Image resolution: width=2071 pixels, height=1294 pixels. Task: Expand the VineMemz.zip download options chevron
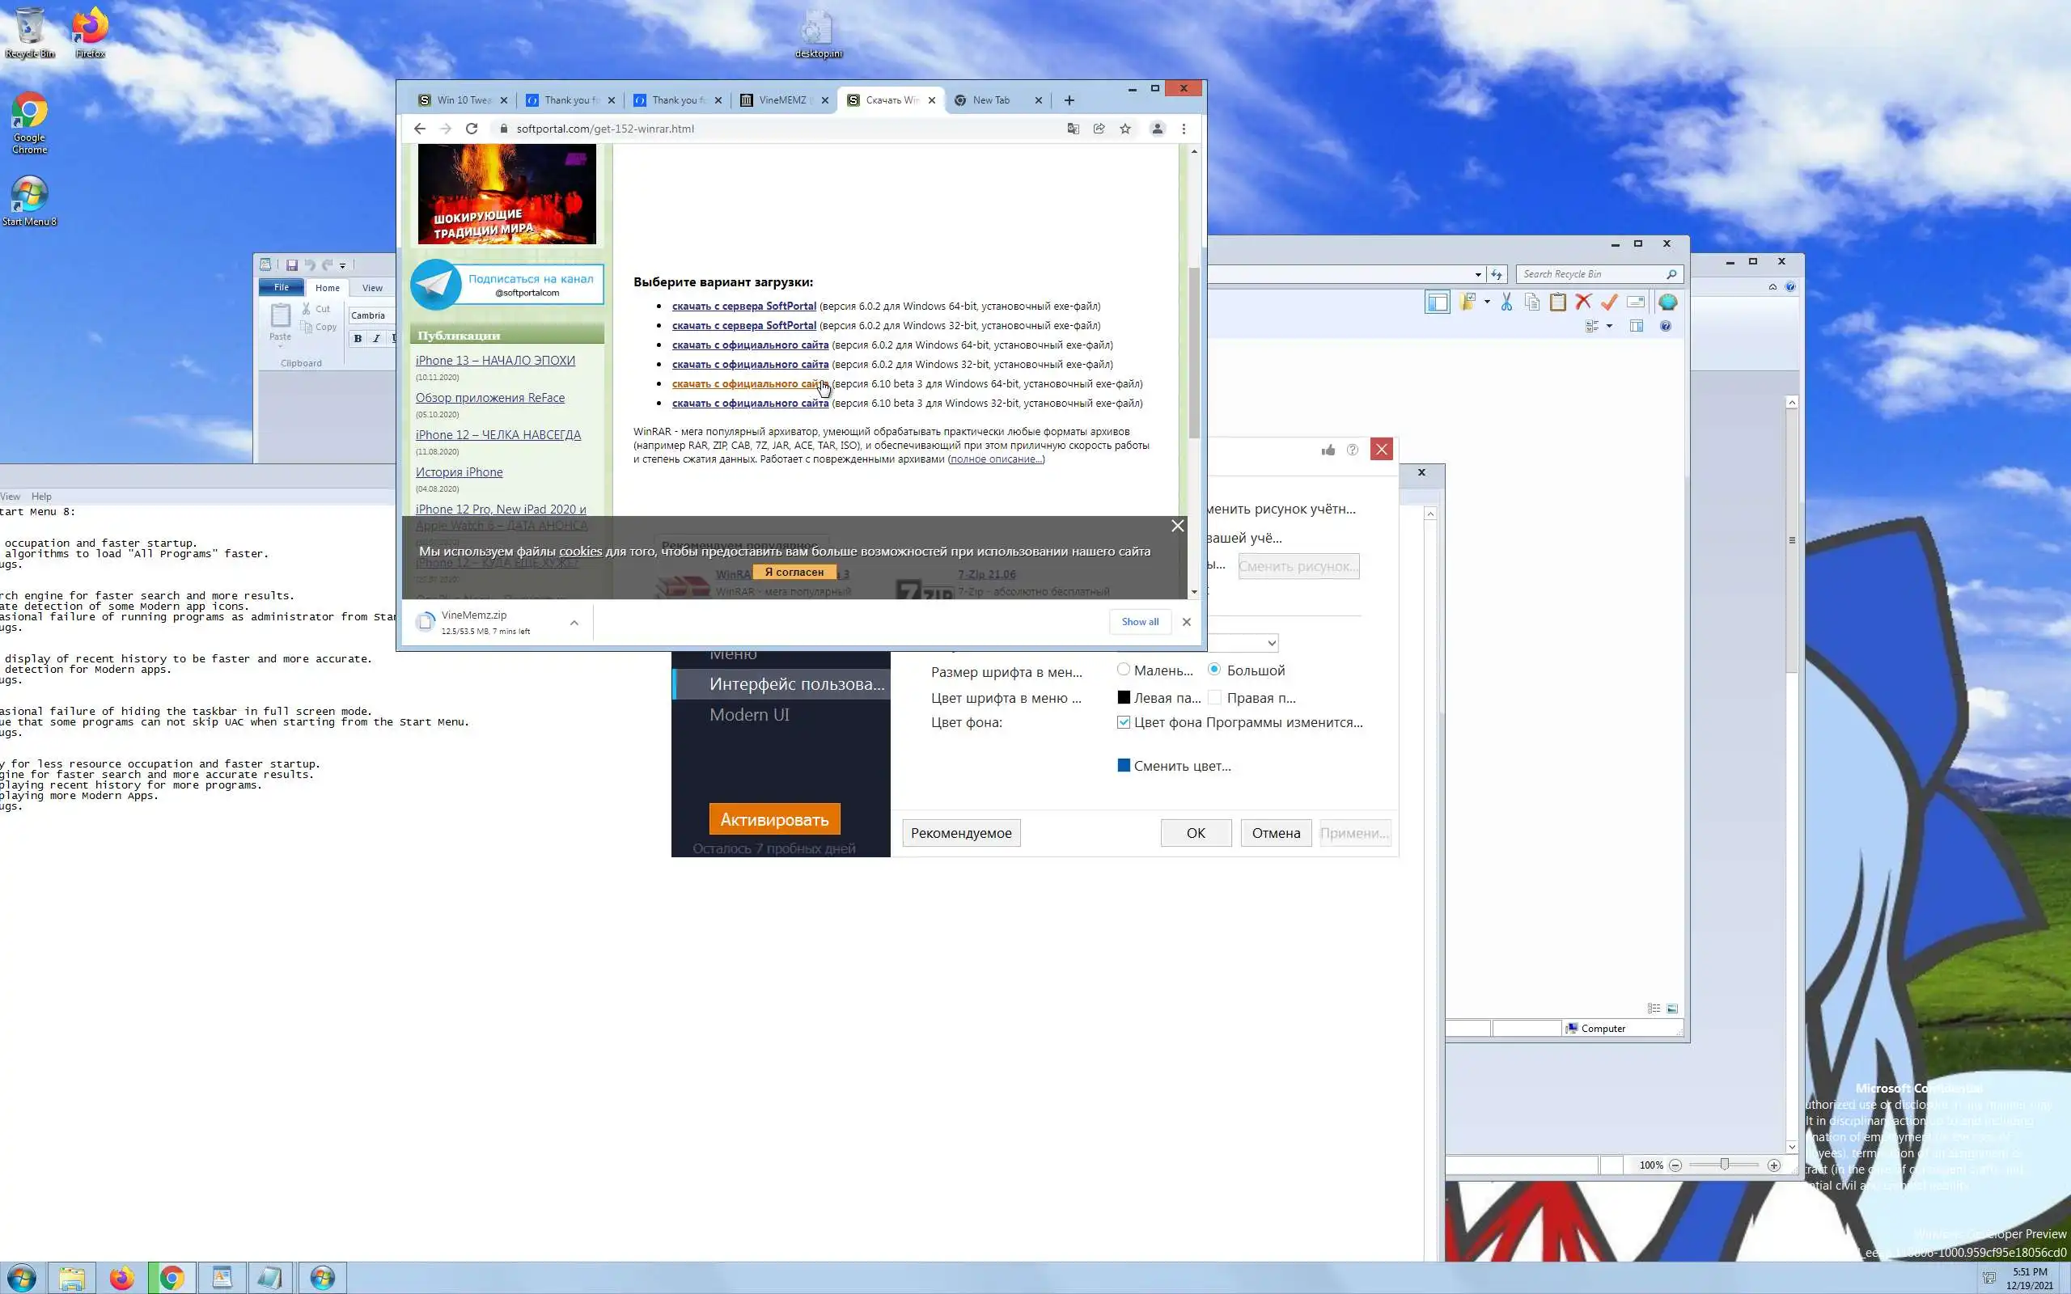pos(574,623)
